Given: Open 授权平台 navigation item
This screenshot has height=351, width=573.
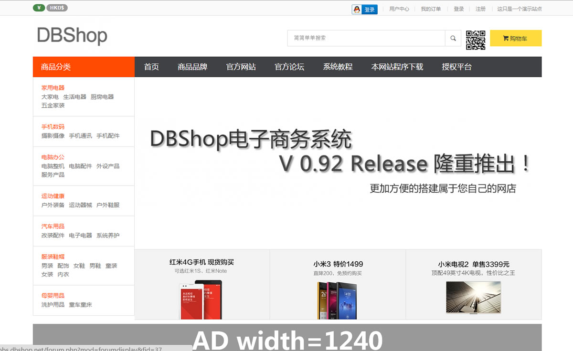Looking at the screenshot, I should (457, 67).
